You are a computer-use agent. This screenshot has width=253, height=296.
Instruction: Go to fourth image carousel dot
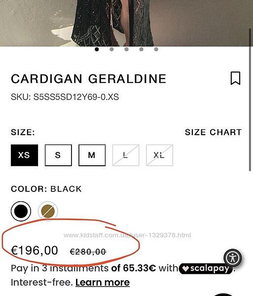(141, 49)
